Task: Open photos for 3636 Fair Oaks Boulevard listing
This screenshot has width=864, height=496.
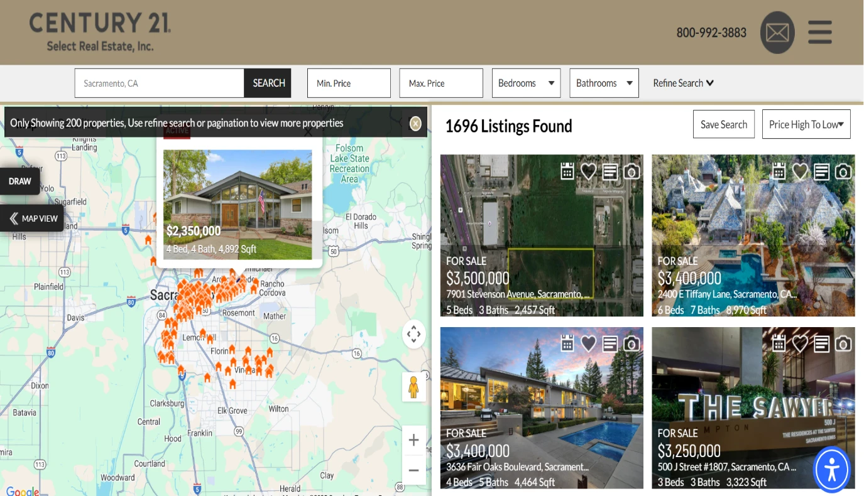Action: pos(632,343)
